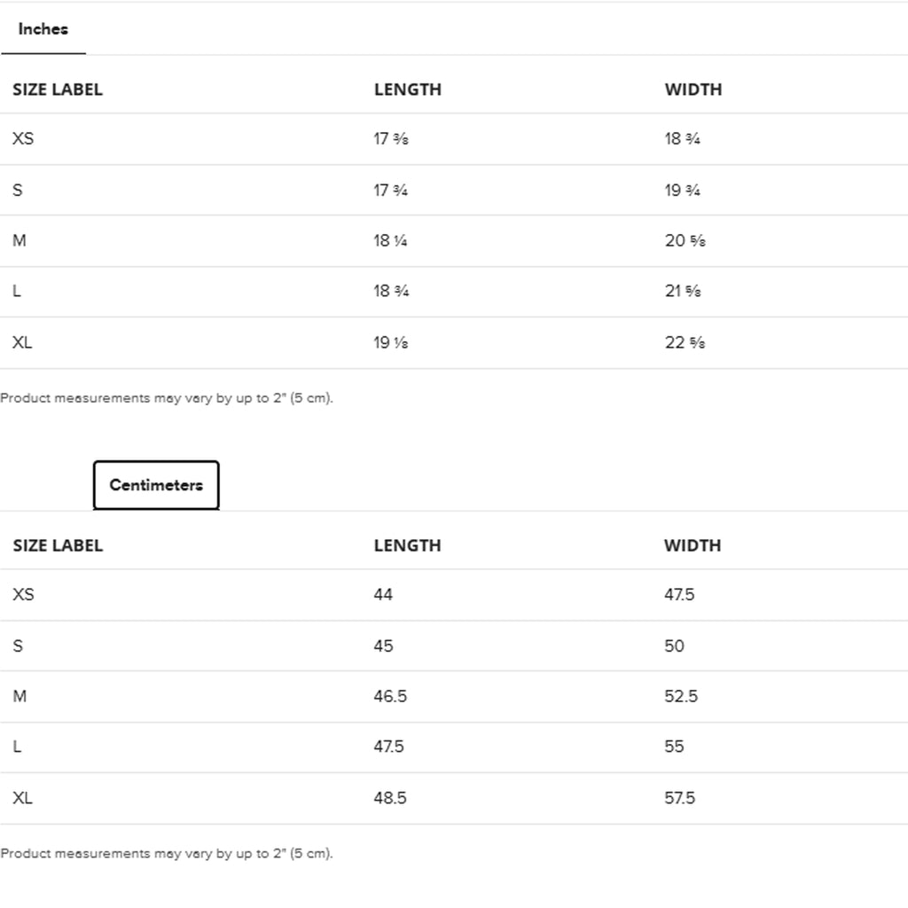The image size is (908, 908).
Task: Select the 46.5 length value for size M
Action: click(390, 696)
